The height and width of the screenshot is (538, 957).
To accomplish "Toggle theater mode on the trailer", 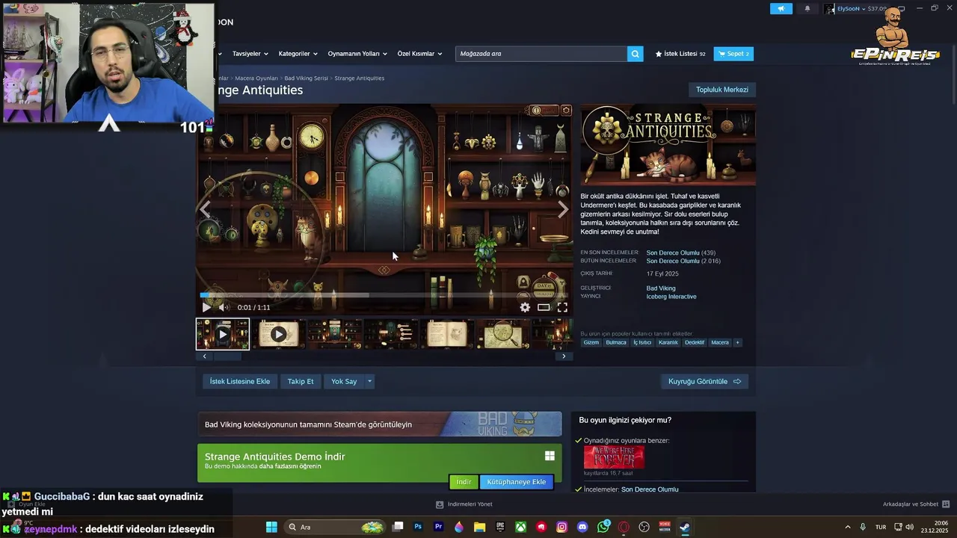I will [x=544, y=307].
